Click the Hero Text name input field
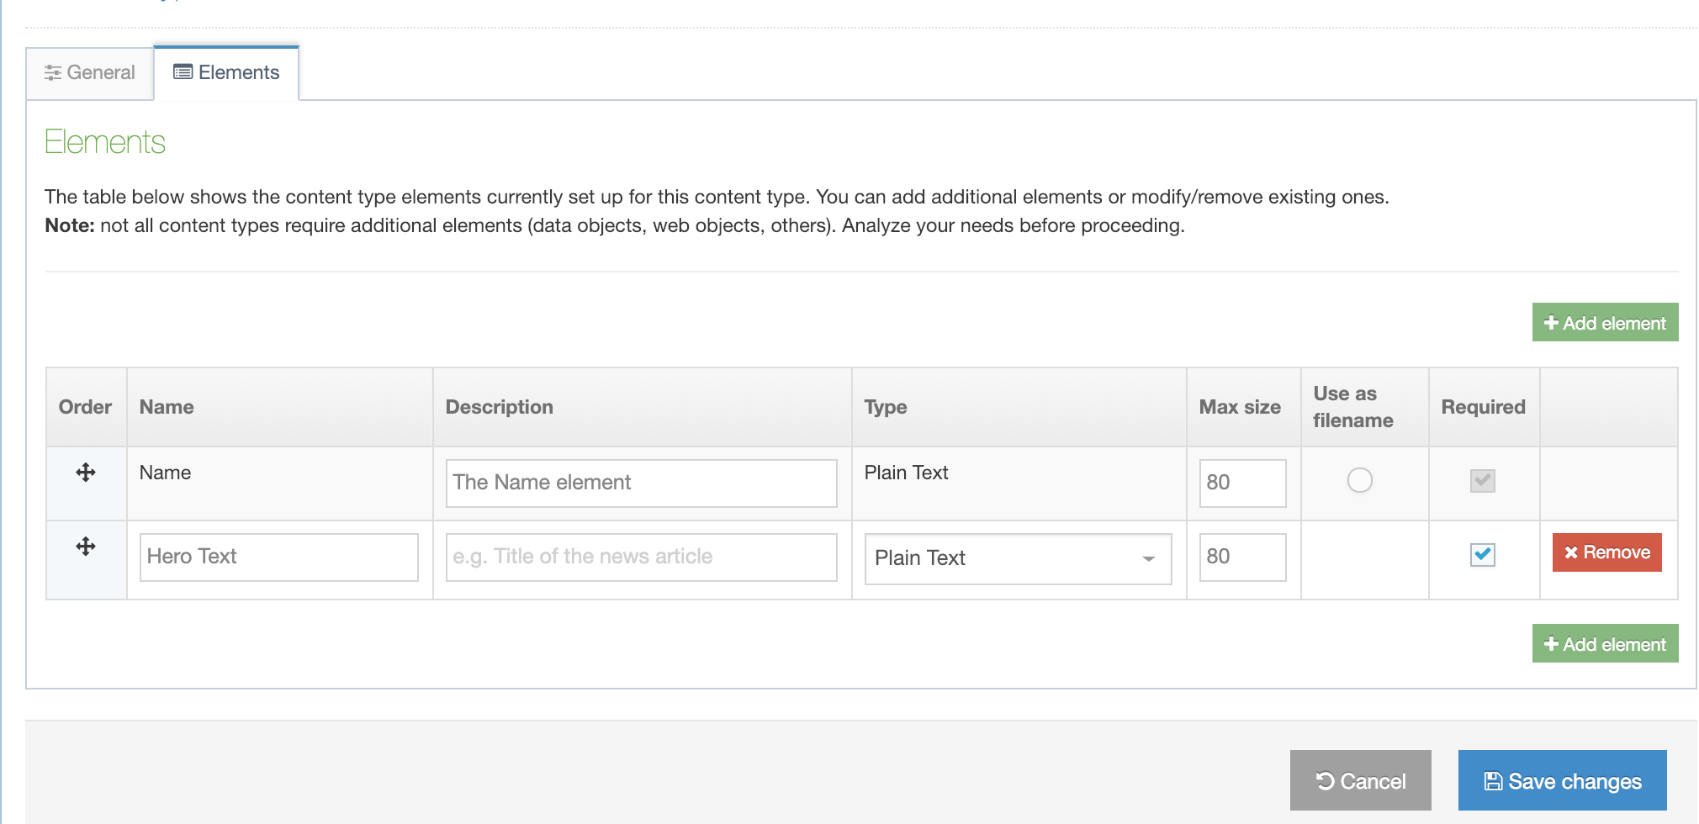This screenshot has width=1699, height=824. [x=278, y=557]
